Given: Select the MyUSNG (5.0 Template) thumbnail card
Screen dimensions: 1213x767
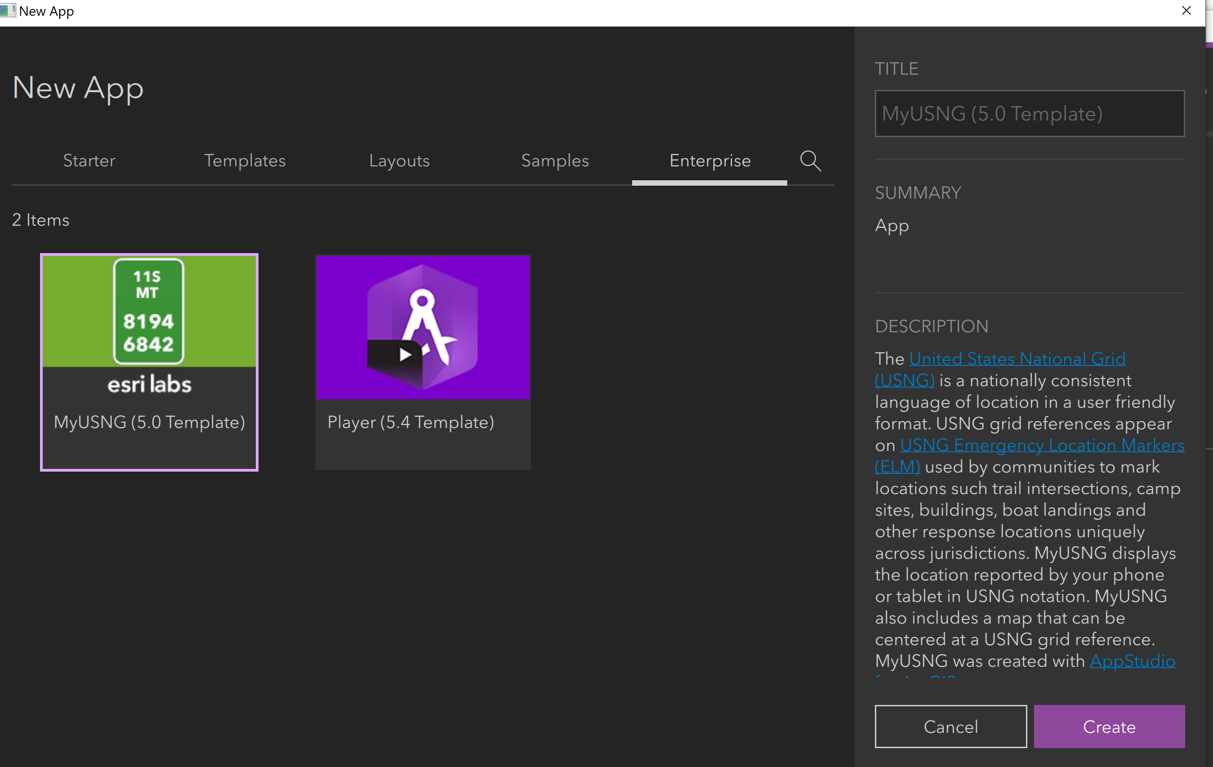Looking at the screenshot, I should (149, 362).
